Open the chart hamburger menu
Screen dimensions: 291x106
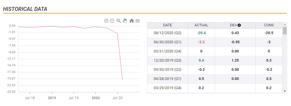(x=138, y=21)
